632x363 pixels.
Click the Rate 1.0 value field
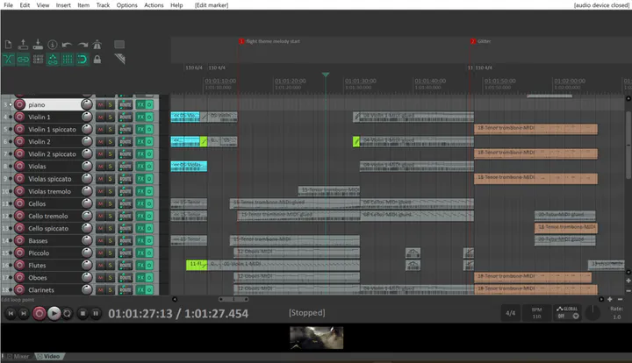pyautogui.click(x=617, y=317)
